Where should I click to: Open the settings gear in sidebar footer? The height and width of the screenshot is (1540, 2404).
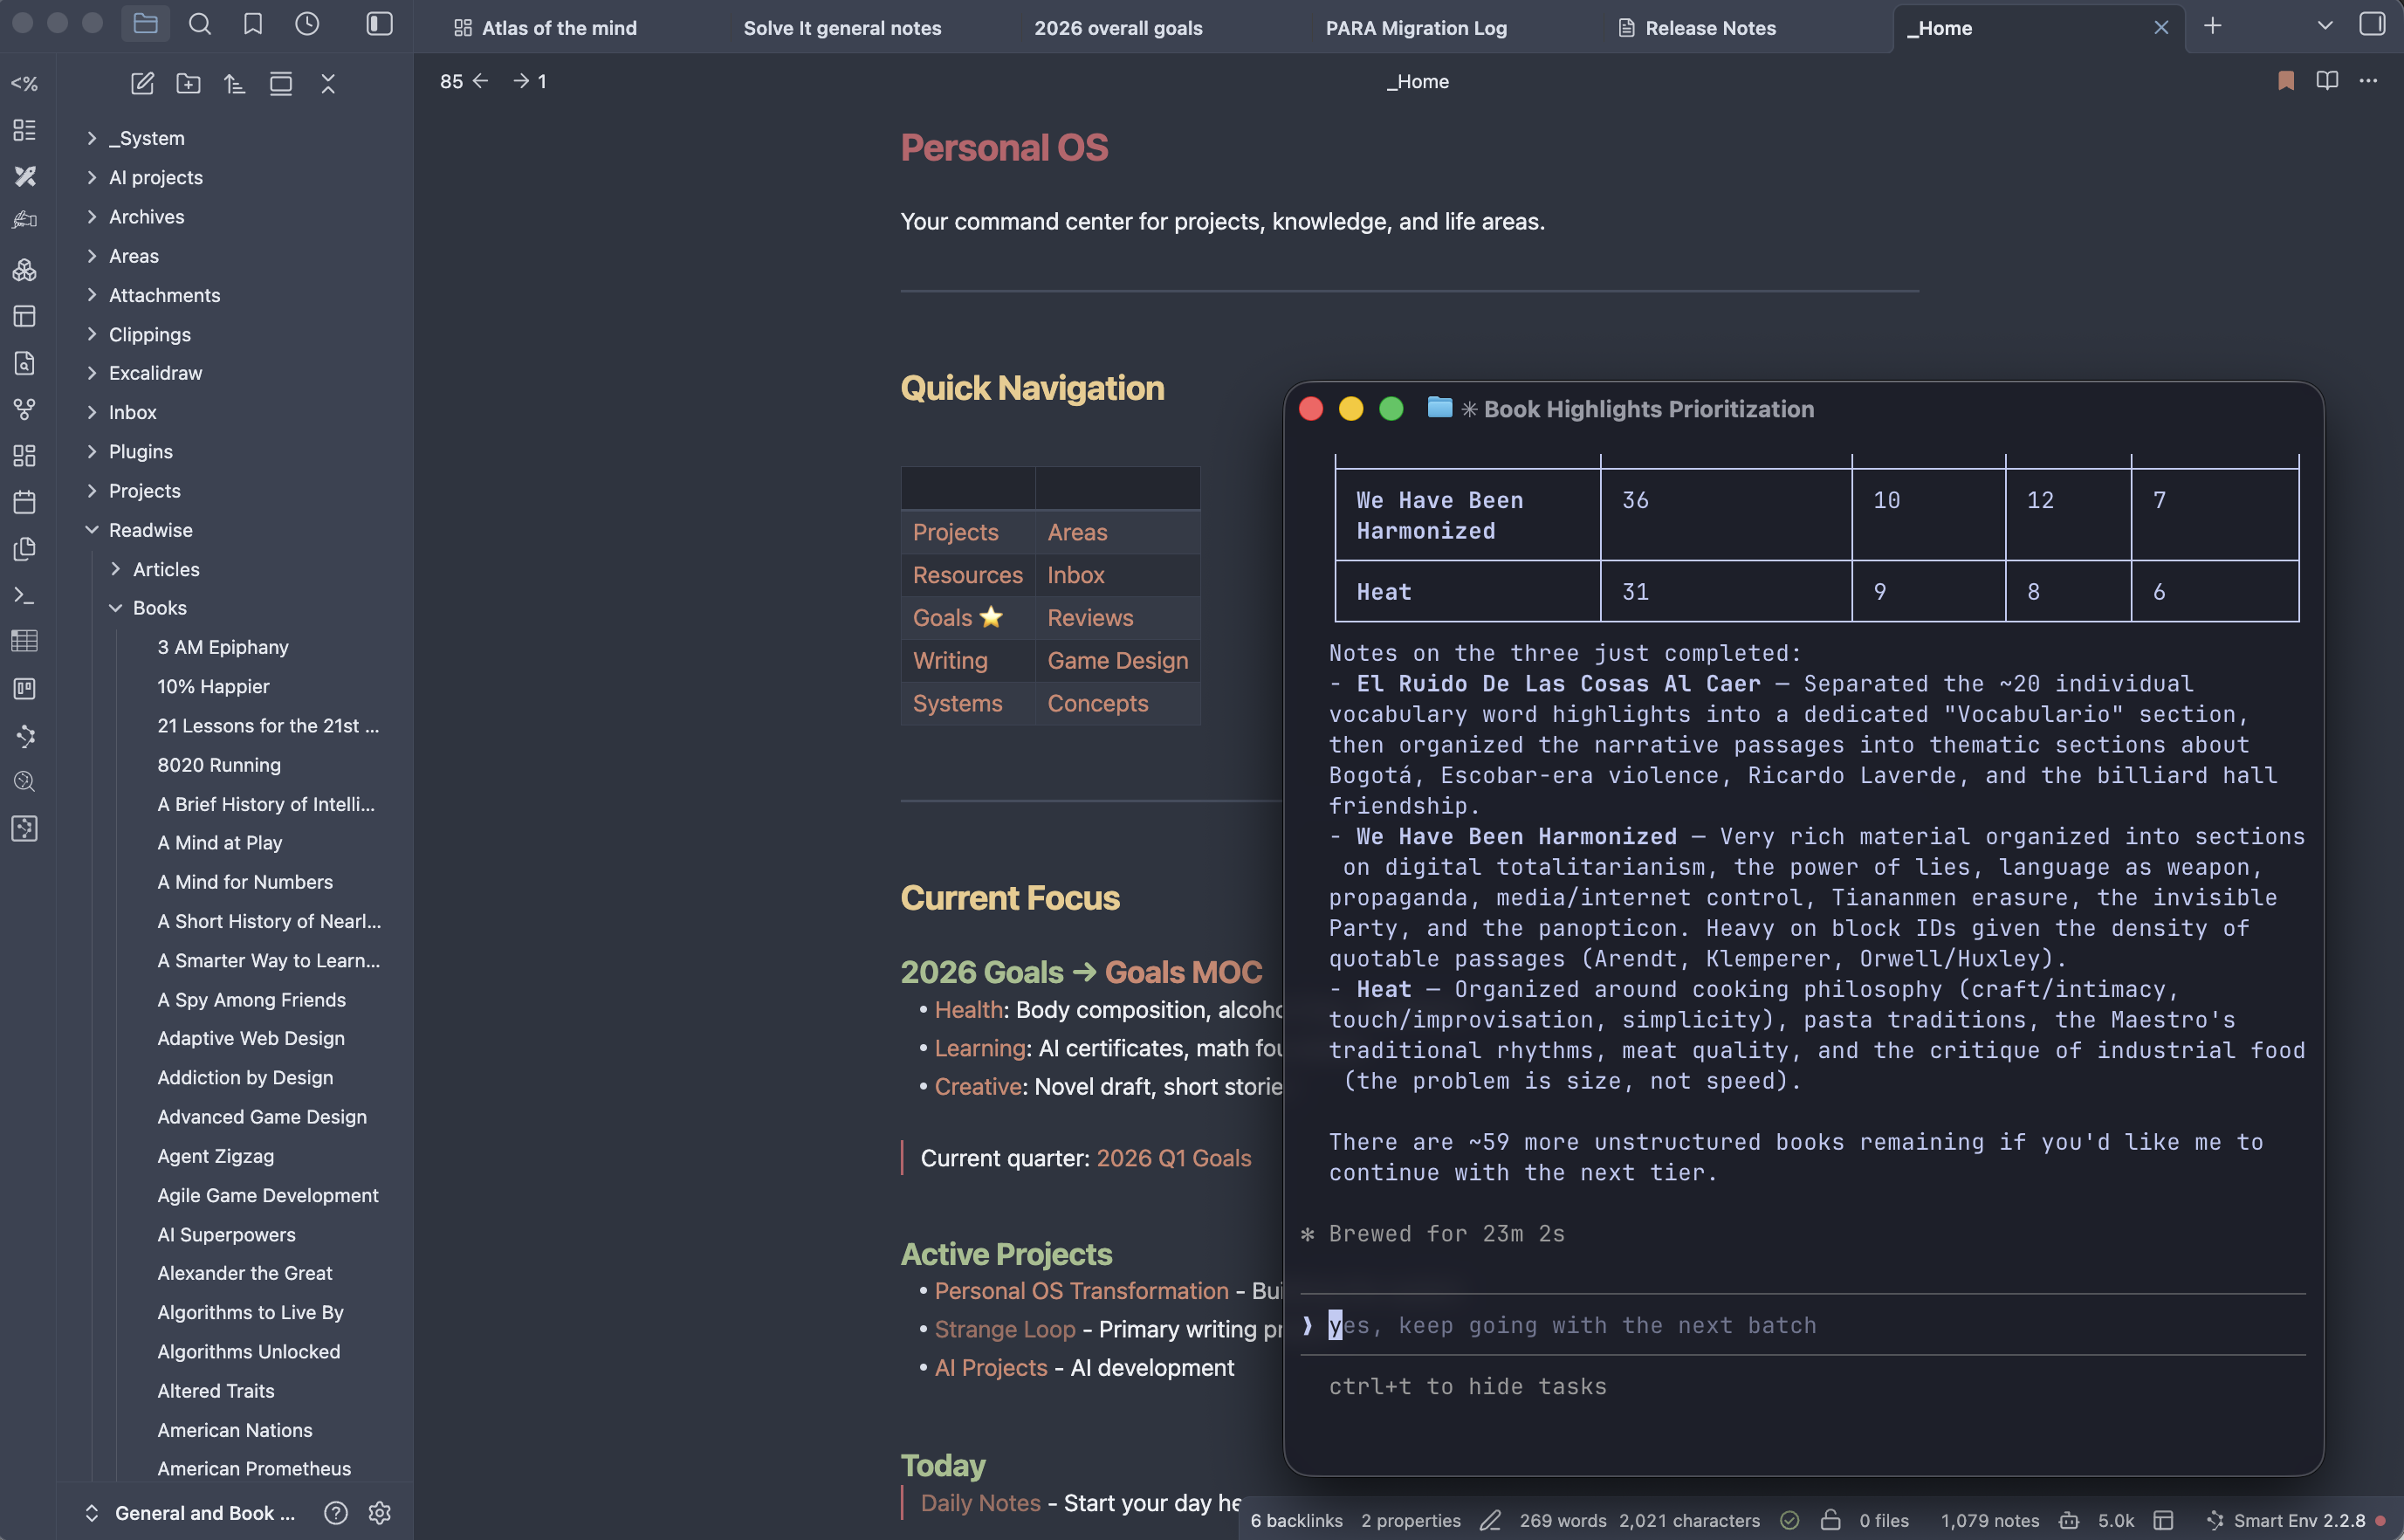(x=379, y=1512)
